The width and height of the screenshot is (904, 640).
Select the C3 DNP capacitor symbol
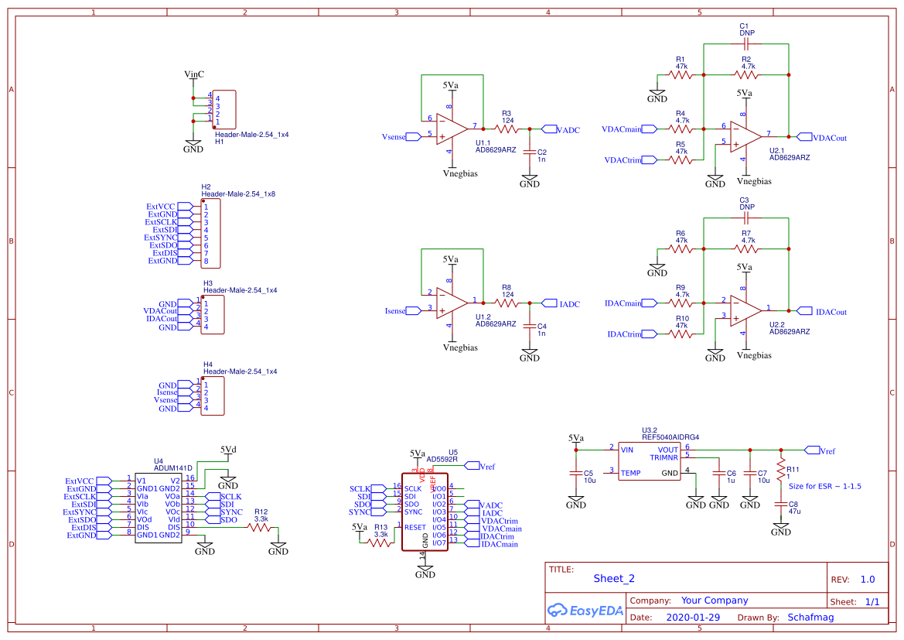click(x=746, y=218)
